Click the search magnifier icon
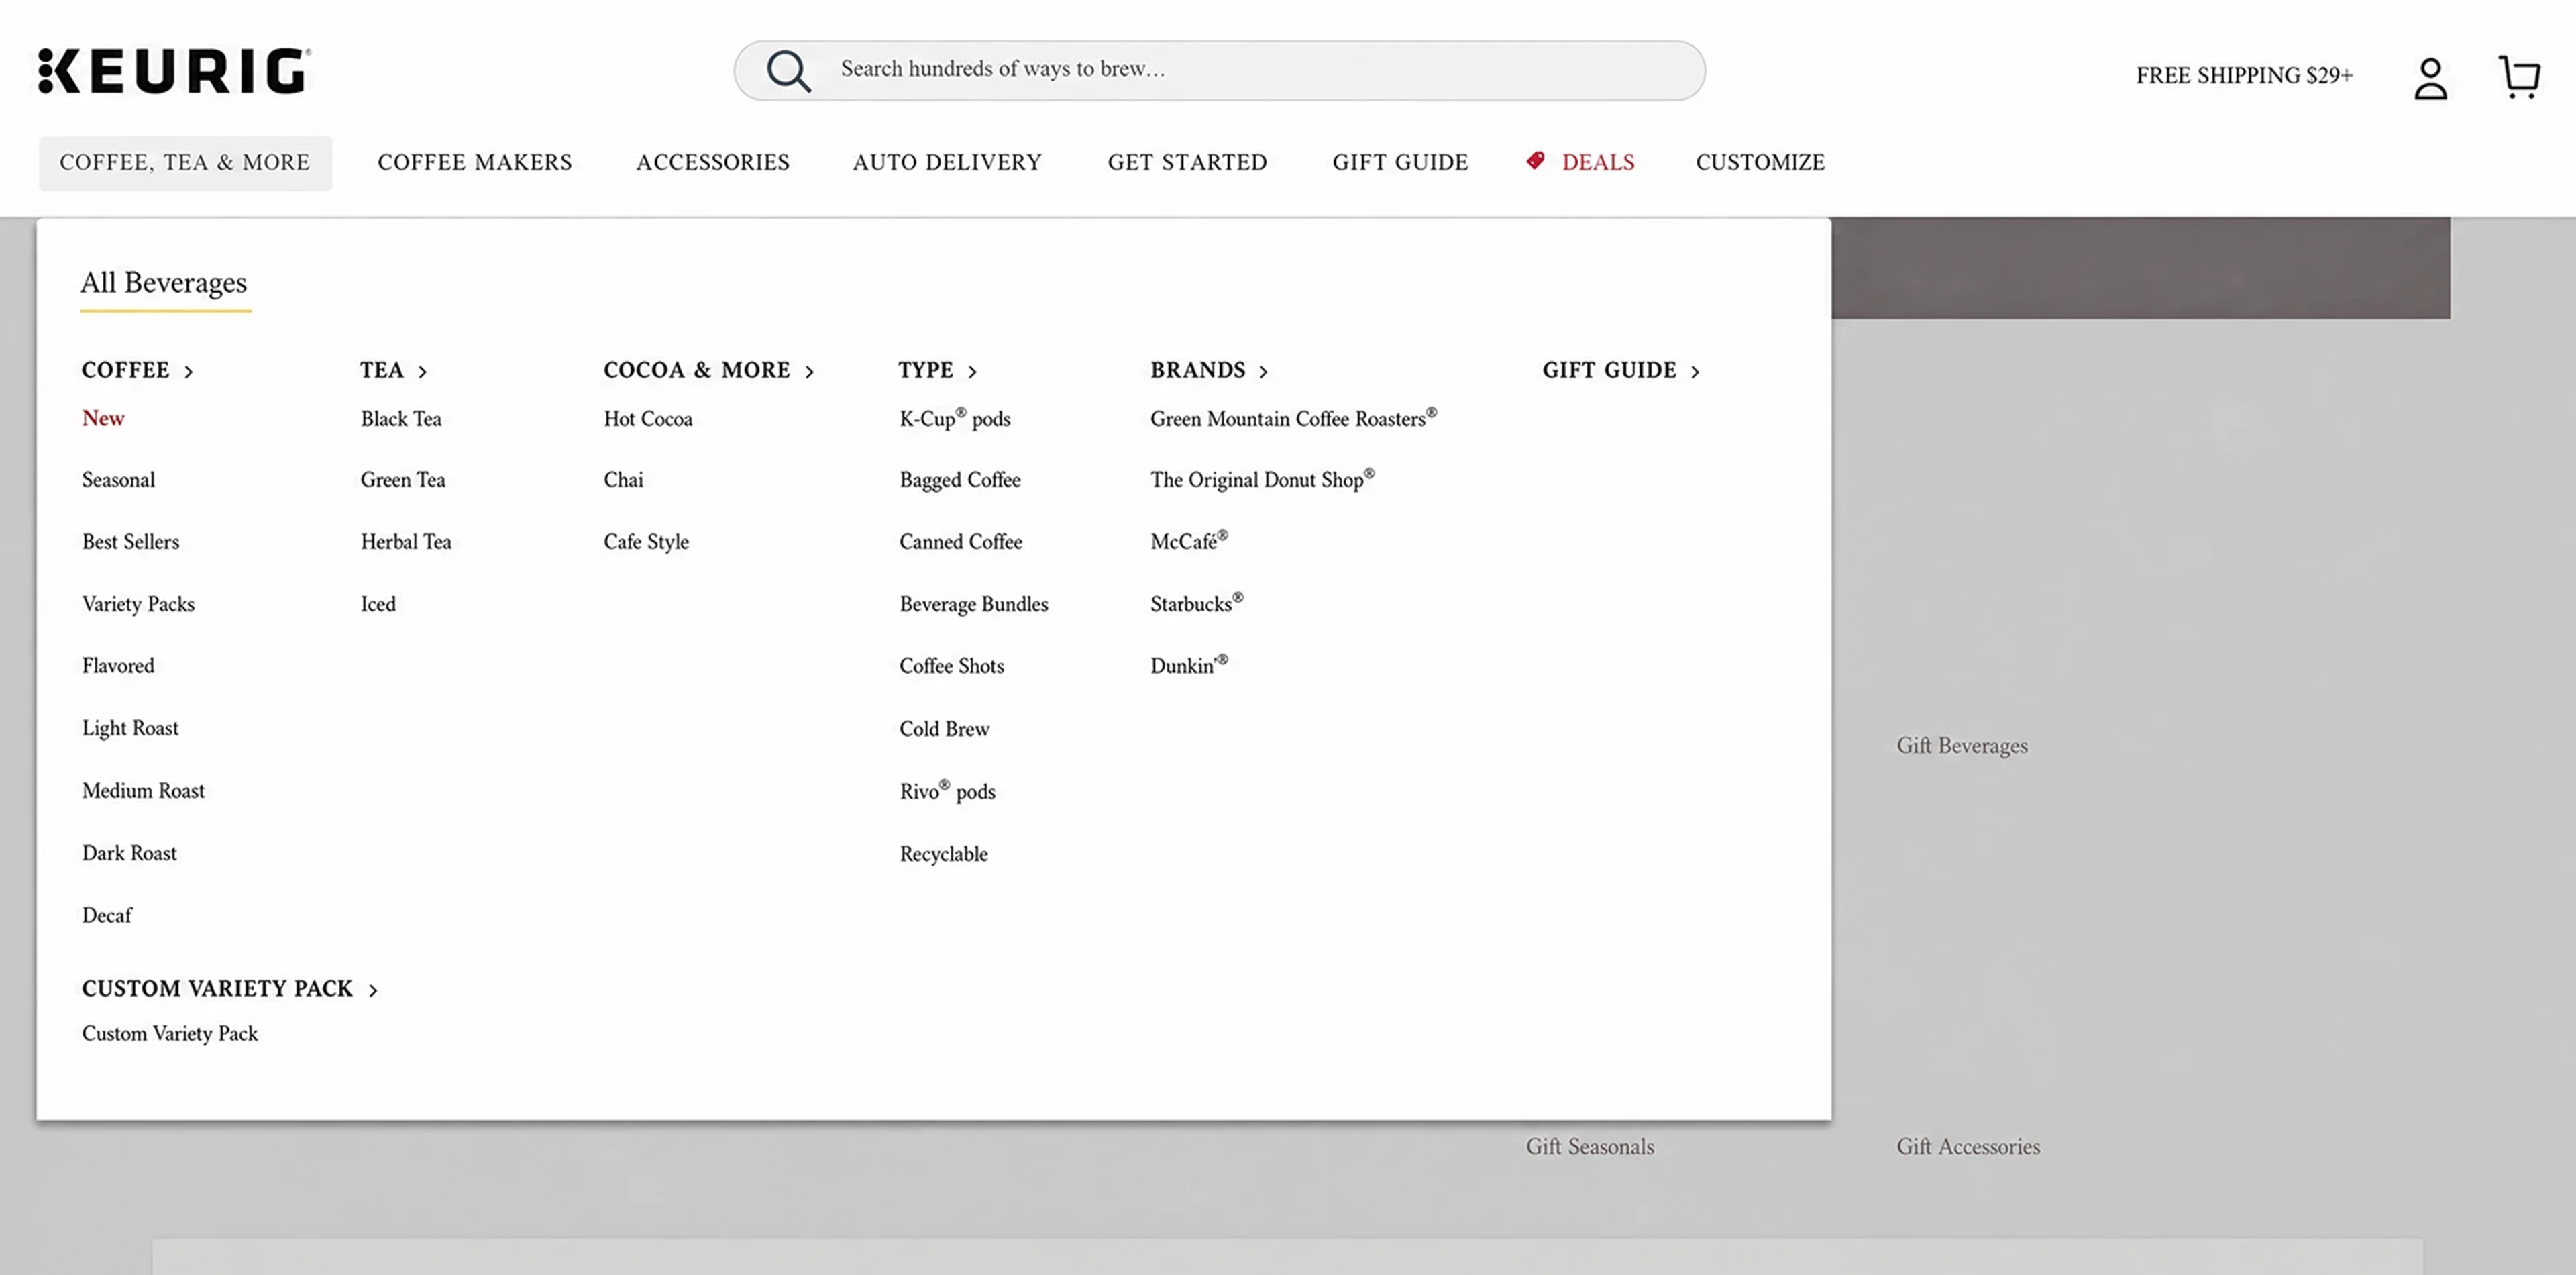2576x1275 pixels. coord(788,71)
